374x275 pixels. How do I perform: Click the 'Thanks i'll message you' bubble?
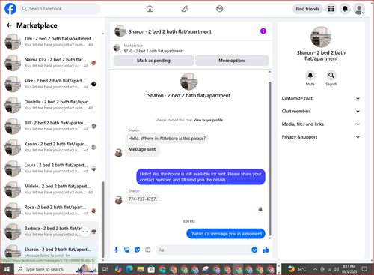pyautogui.click(x=226, y=234)
